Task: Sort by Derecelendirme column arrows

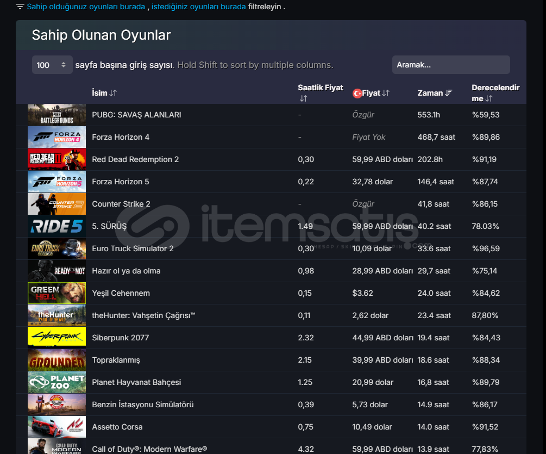Action: click(489, 98)
